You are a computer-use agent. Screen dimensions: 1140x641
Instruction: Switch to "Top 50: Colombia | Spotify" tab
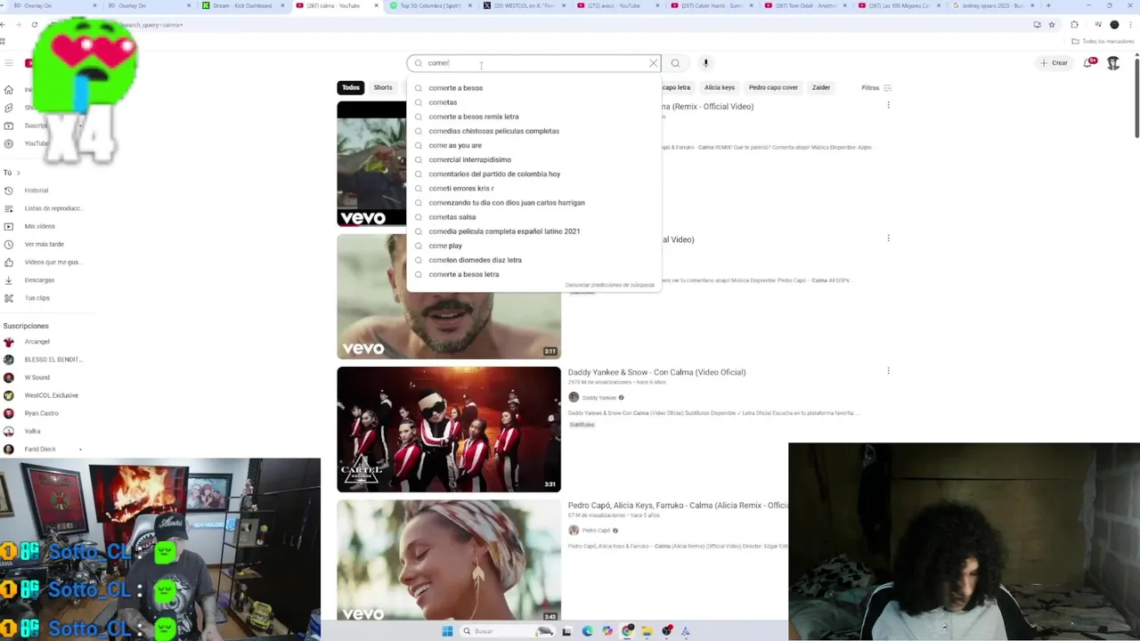[430, 5]
